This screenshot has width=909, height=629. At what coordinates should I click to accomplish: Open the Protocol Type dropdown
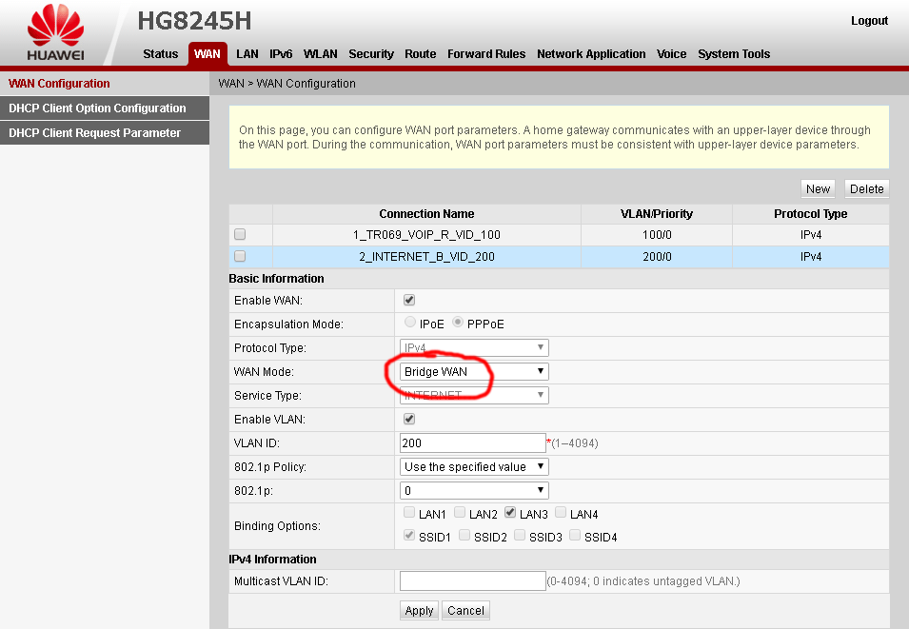click(474, 348)
